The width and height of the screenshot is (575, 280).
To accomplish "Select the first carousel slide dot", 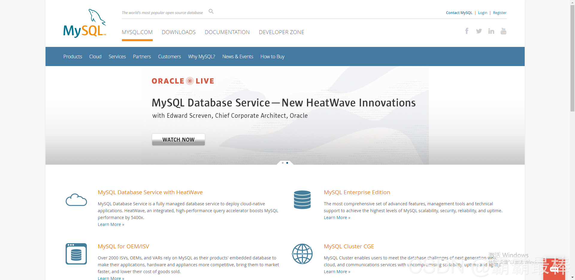I will [x=283, y=163].
